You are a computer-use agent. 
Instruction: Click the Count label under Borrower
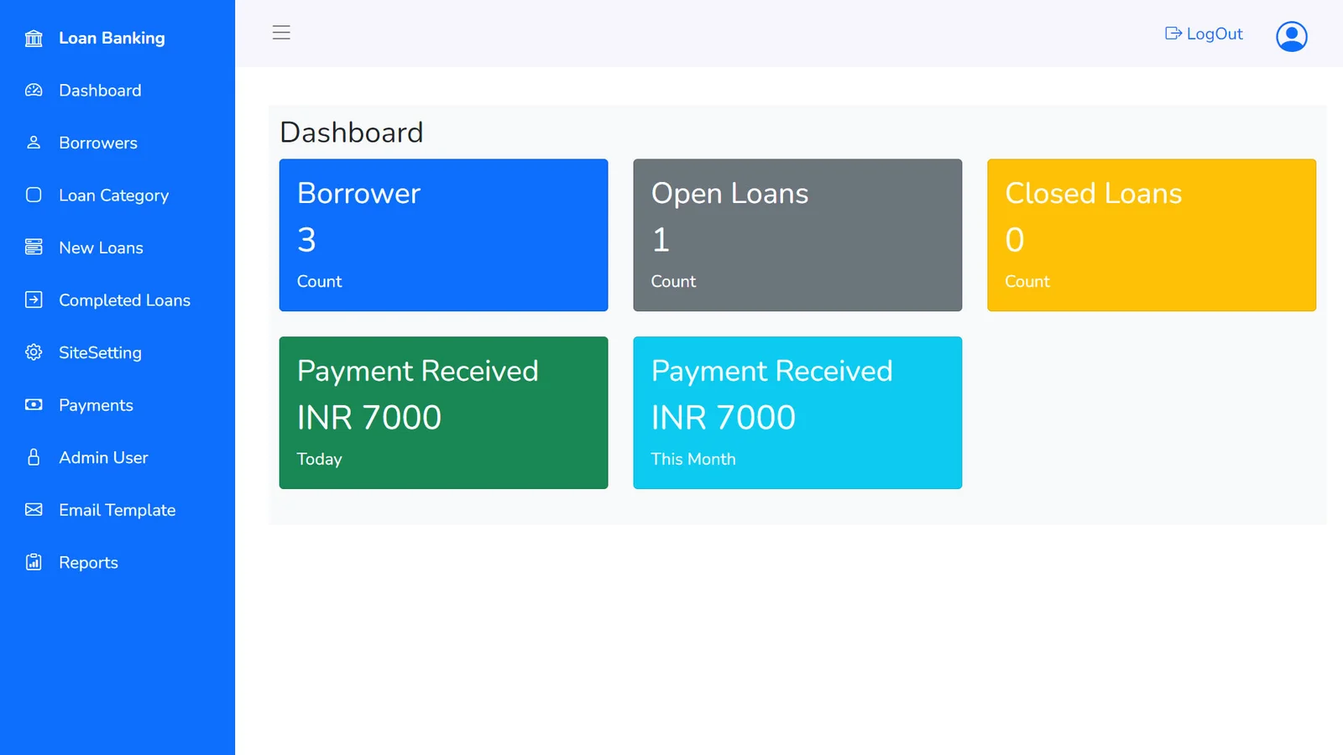point(320,281)
